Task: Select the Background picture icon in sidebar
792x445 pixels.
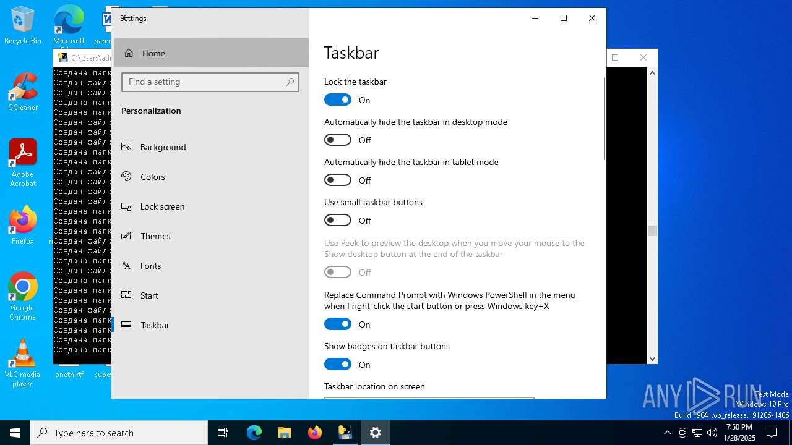Action: tap(126, 147)
